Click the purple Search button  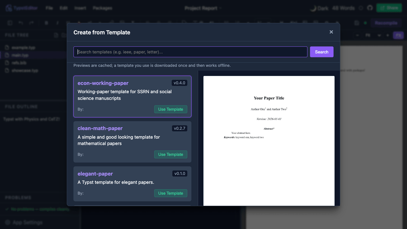322,52
